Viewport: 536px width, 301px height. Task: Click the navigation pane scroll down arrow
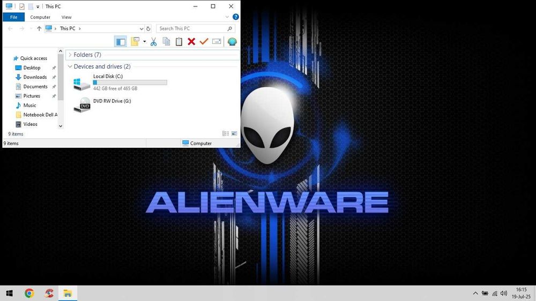pos(61,126)
